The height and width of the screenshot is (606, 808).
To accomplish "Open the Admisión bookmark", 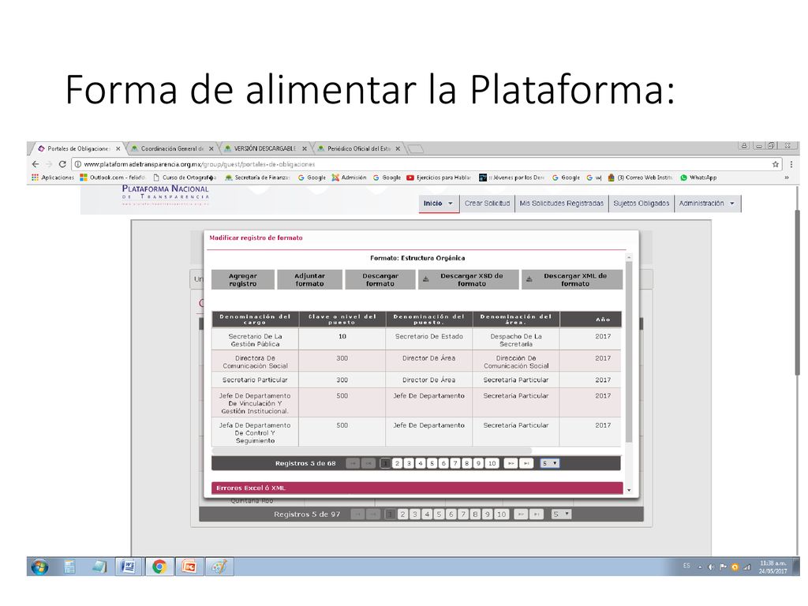I will click(349, 178).
